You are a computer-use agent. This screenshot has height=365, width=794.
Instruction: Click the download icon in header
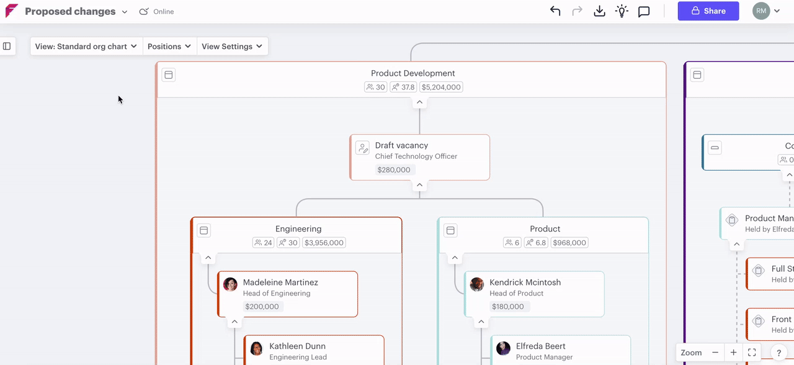coord(599,11)
